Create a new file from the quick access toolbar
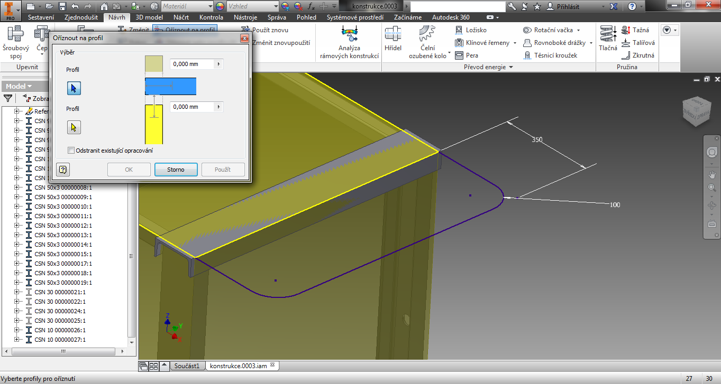Viewport: 721px width, 384px height. click(x=31, y=6)
